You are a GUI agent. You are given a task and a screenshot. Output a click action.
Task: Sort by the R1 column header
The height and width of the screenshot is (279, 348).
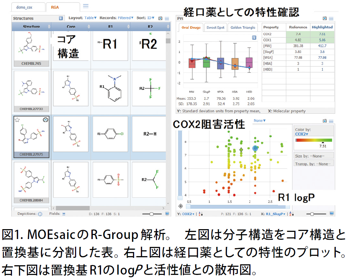(x=111, y=27)
